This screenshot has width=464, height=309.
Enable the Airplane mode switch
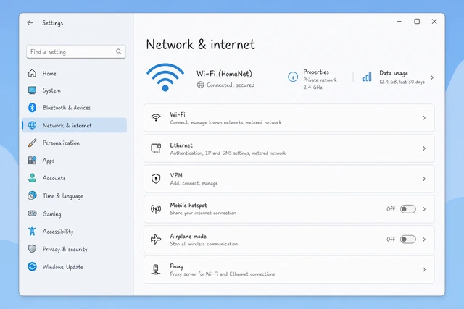point(407,240)
